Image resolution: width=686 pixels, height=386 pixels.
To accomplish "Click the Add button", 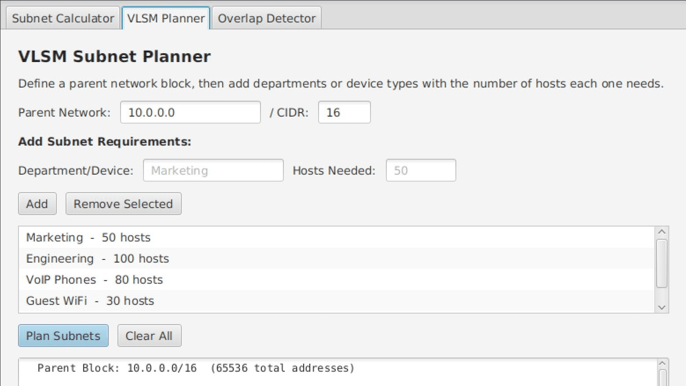I will tap(37, 204).
